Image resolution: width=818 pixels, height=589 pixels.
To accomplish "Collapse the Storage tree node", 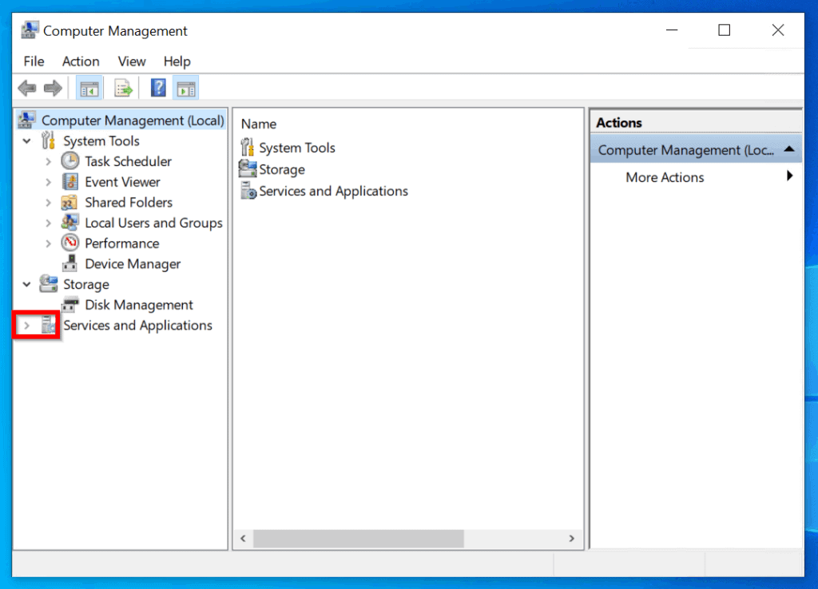I will tap(26, 284).
